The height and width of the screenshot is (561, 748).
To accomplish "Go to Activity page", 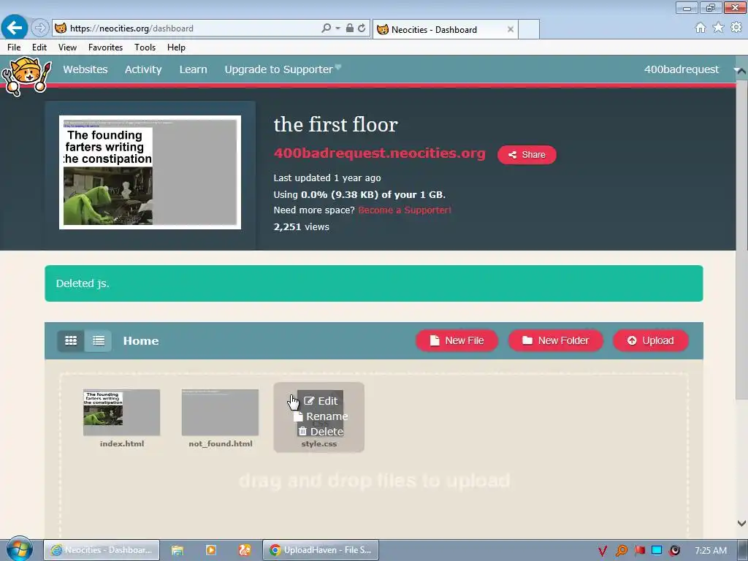I will pos(143,69).
